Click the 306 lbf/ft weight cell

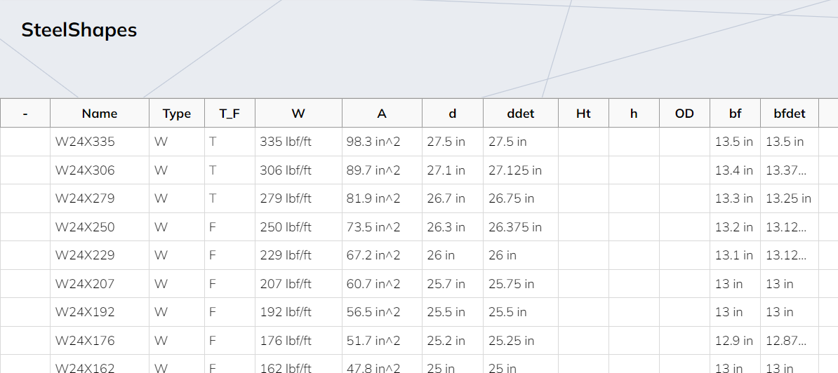coord(299,170)
